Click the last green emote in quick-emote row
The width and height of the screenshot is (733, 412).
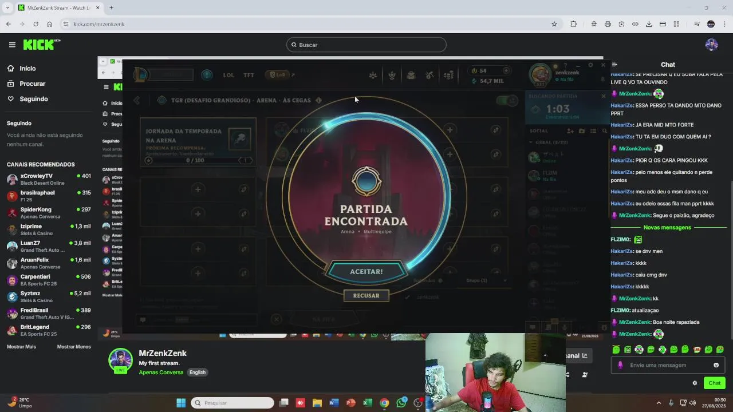(x=720, y=349)
